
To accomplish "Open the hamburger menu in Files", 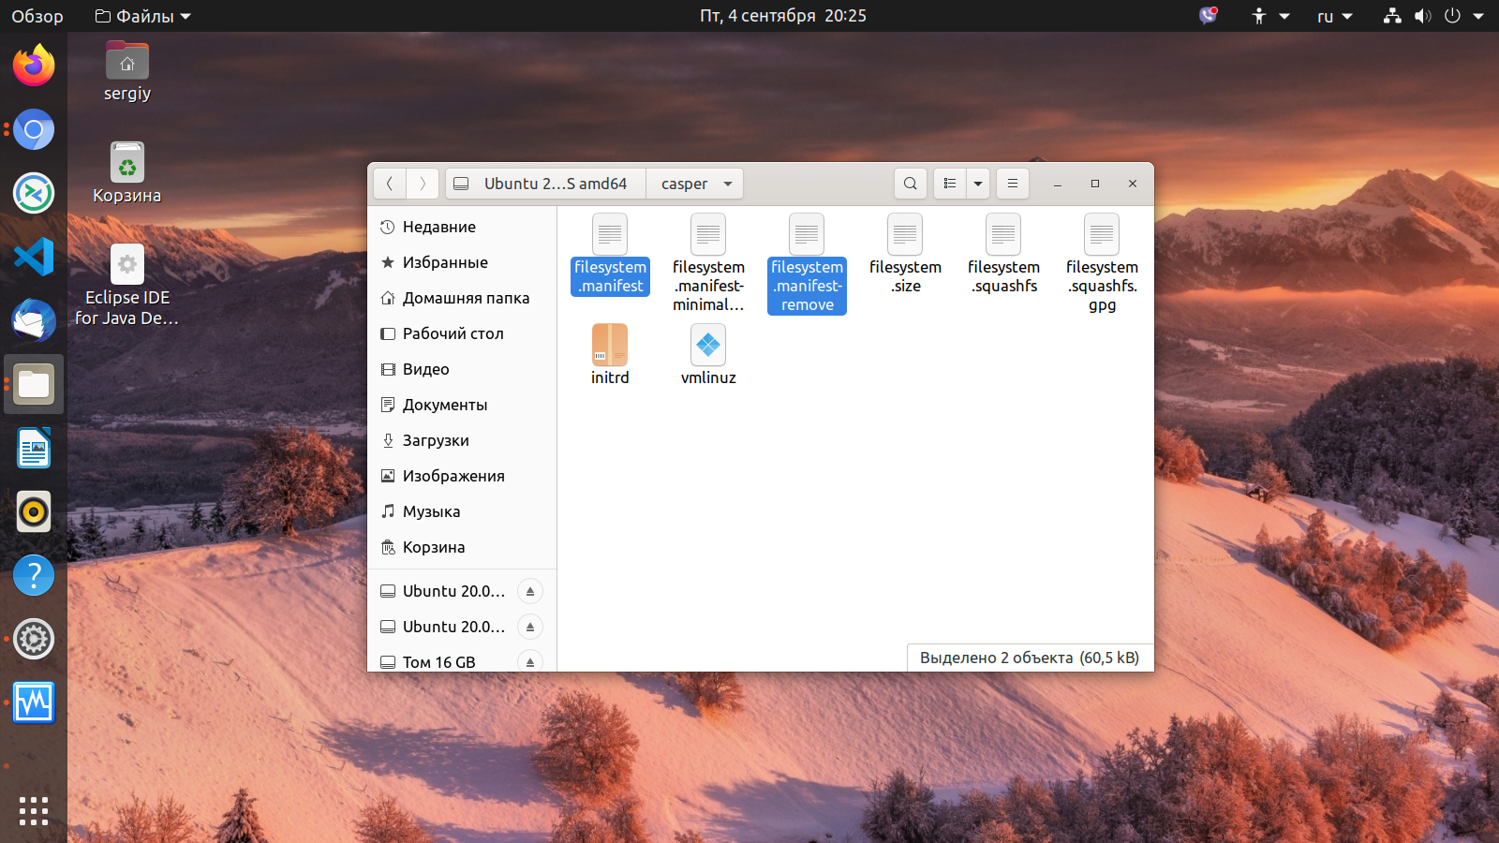I will coord(1012,184).
